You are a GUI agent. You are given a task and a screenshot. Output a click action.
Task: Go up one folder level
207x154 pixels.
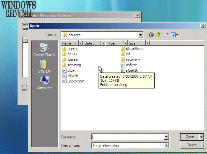pyautogui.click(x=159, y=35)
